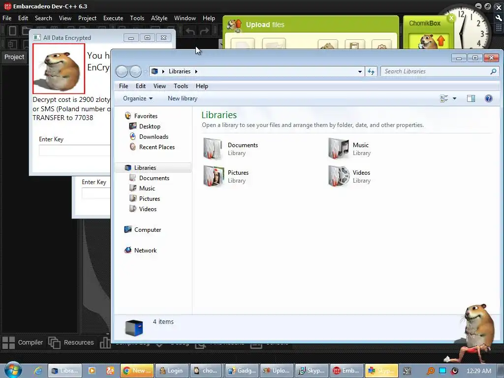Screen dimensions: 504x378
Task: Open the Music library icon
Action: click(x=339, y=149)
